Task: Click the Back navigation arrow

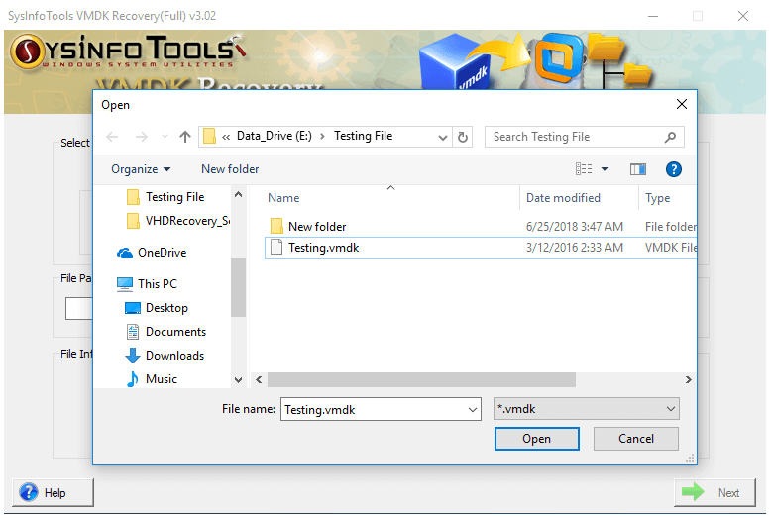Action: coord(112,137)
